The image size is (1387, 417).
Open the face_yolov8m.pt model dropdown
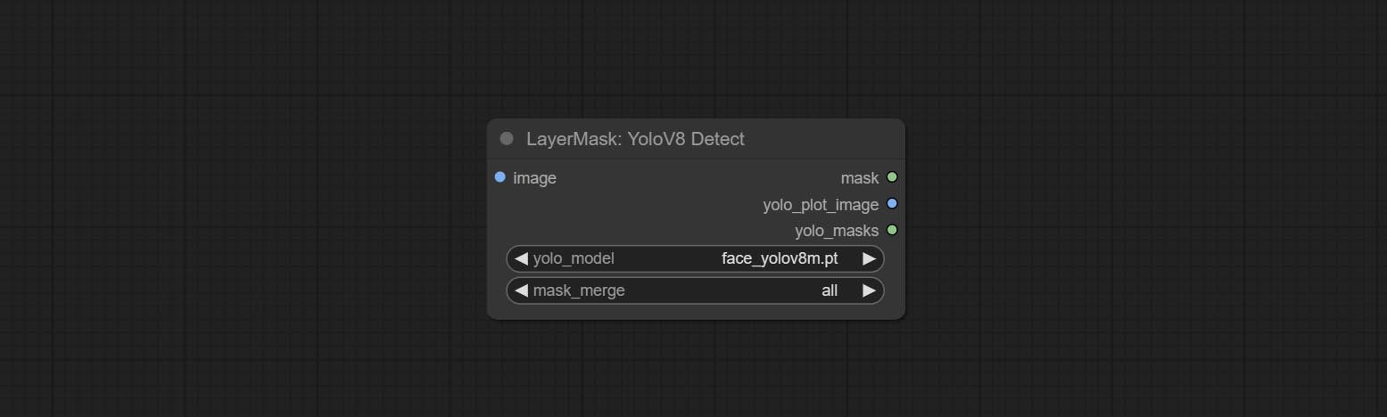pyautogui.click(x=779, y=259)
